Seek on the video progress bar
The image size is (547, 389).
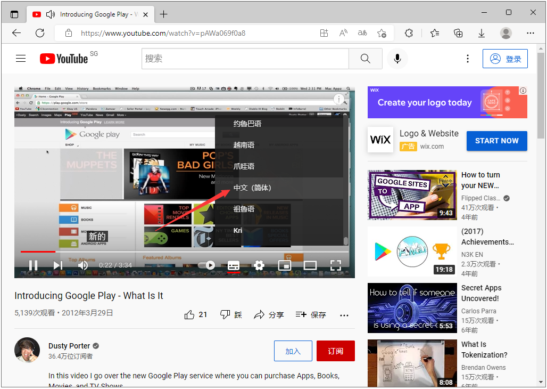(185, 252)
